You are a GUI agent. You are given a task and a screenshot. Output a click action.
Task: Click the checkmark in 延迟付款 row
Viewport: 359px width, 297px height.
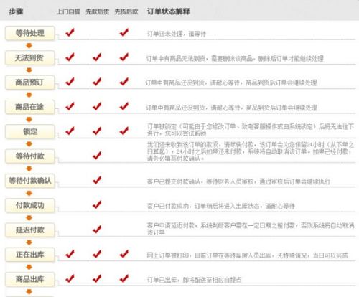click(x=97, y=230)
